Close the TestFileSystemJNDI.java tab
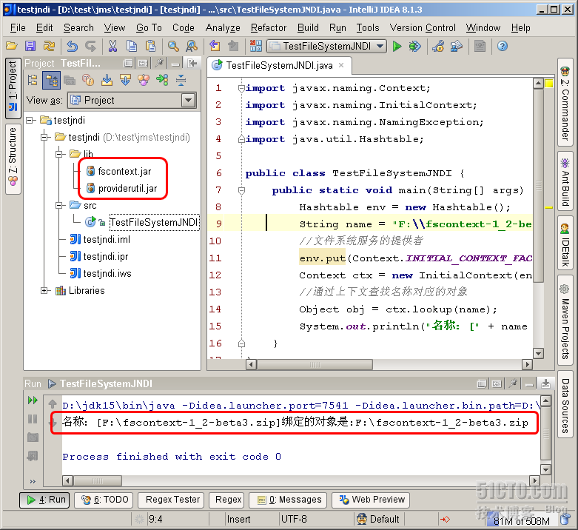Image resolution: width=578 pixels, height=530 pixels. click(341, 65)
